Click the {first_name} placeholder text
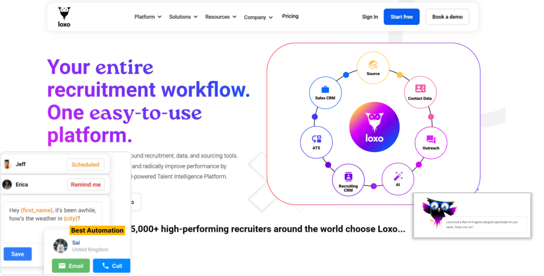The width and height of the screenshot is (544, 276). [37, 210]
